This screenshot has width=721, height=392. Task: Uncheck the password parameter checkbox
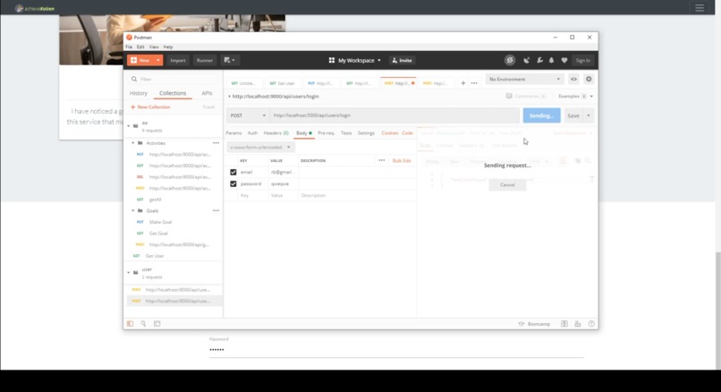pos(233,183)
